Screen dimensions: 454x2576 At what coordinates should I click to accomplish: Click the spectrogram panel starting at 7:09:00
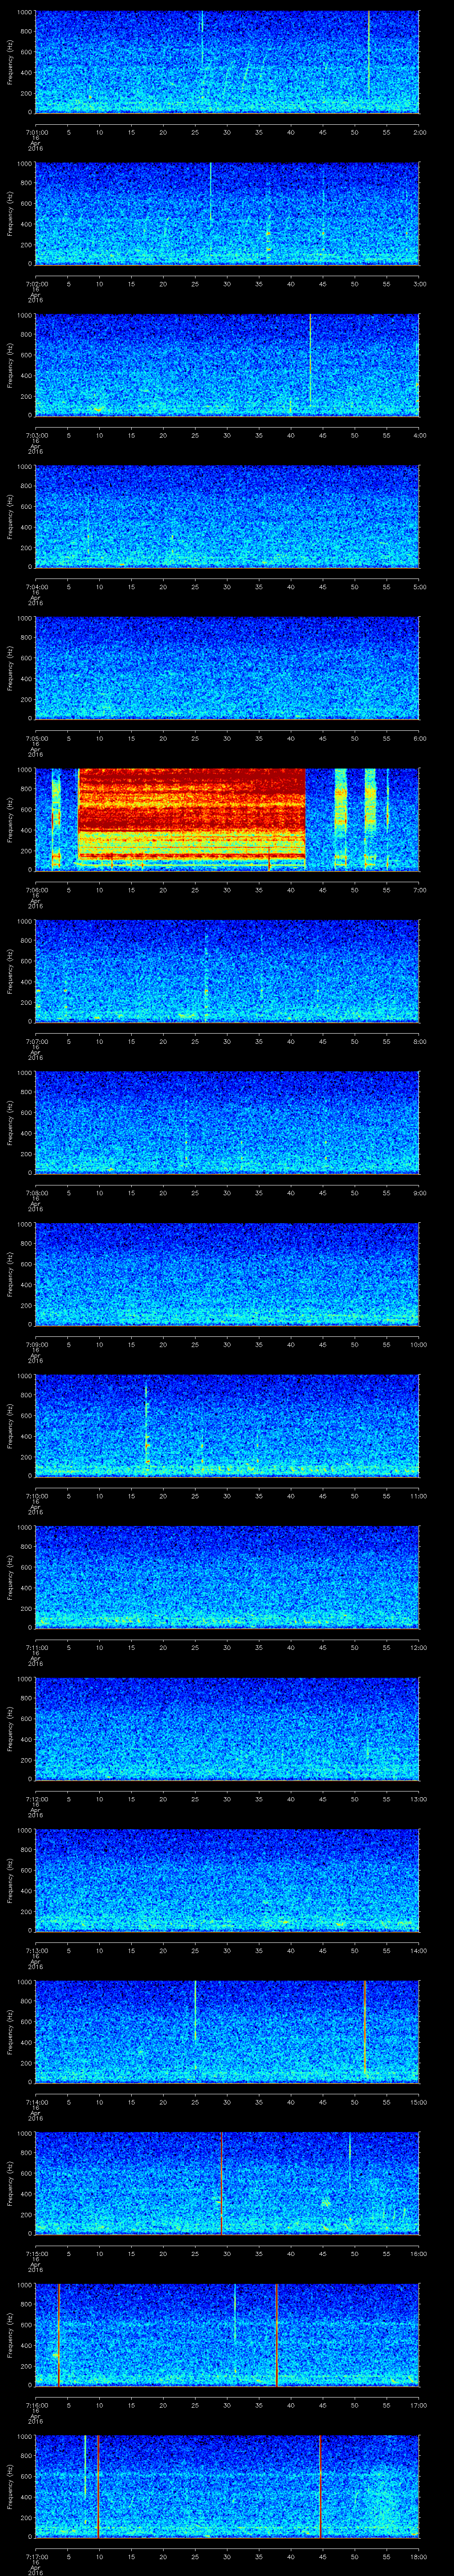point(227,1274)
